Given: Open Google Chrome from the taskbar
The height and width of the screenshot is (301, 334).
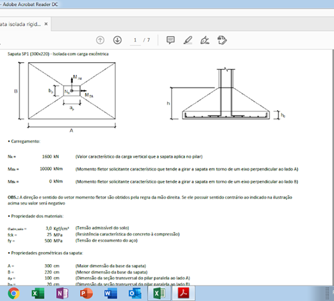Looking at the screenshot, I should point(14,293).
